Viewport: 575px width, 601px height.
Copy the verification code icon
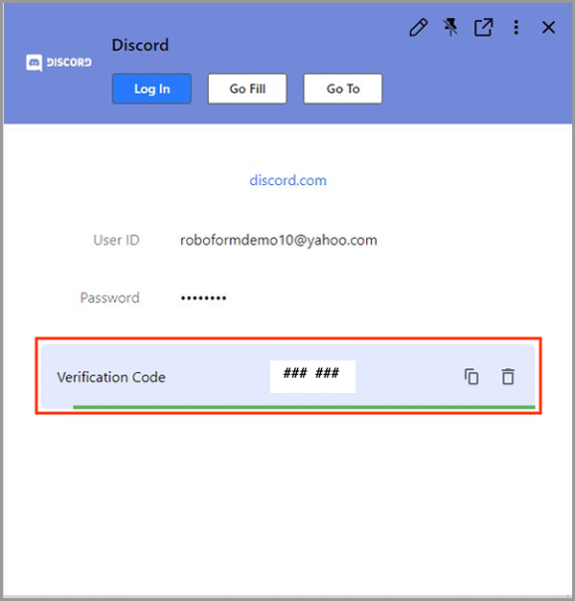click(x=471, y=377)
